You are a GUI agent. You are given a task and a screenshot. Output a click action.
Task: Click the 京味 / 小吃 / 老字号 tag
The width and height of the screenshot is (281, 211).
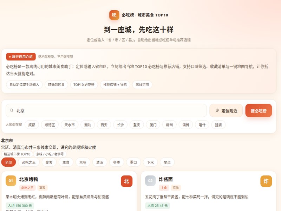point(50,154)
